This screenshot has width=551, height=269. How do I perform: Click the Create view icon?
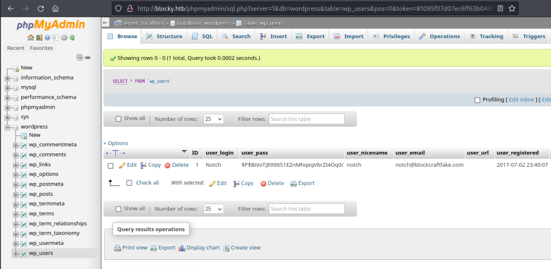pos(227,248)
